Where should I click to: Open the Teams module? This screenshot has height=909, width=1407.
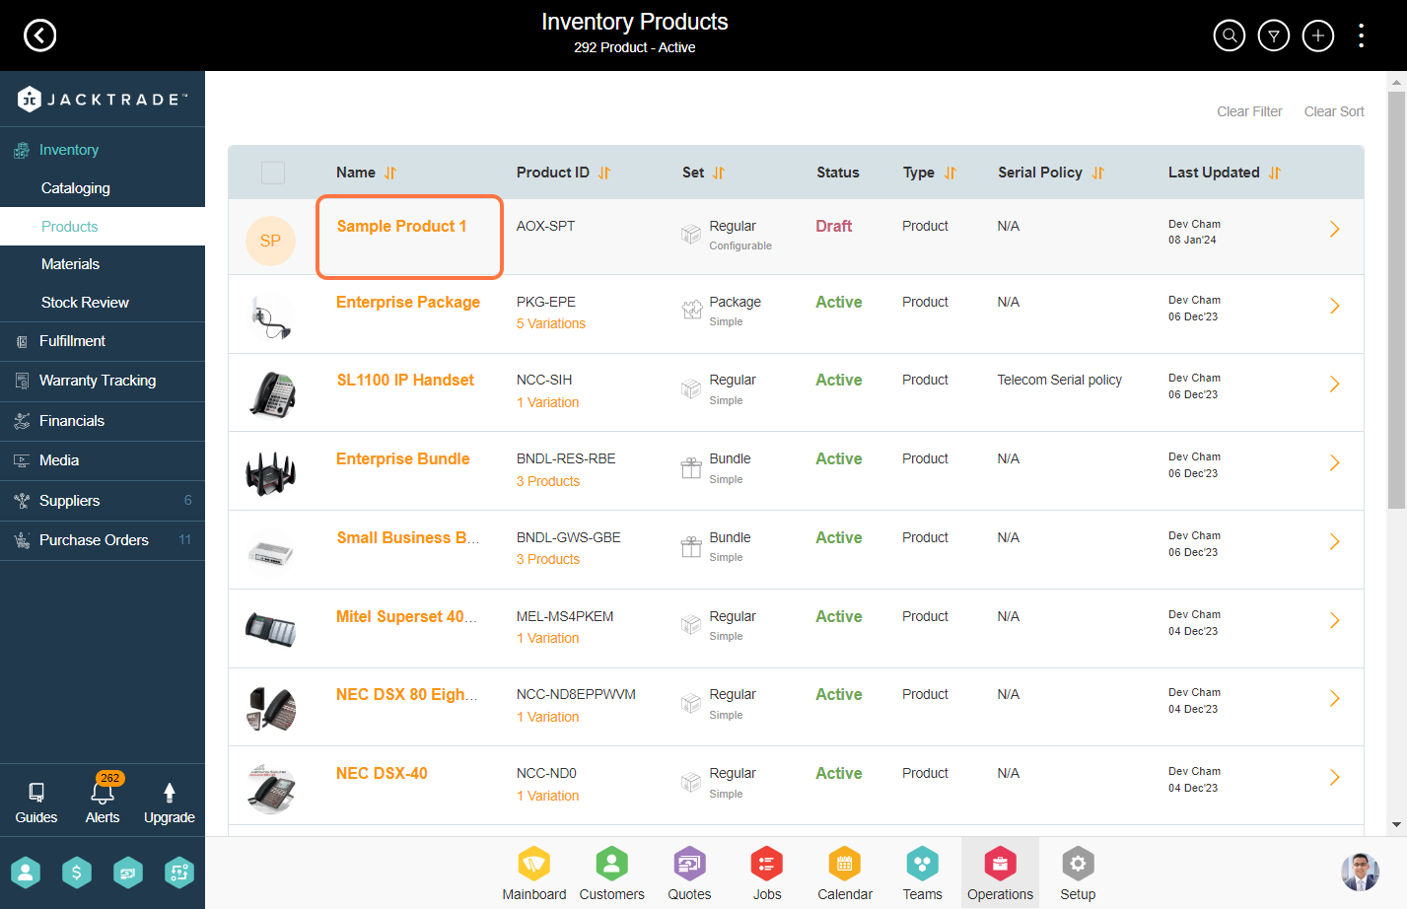click(x=923, y=874)
